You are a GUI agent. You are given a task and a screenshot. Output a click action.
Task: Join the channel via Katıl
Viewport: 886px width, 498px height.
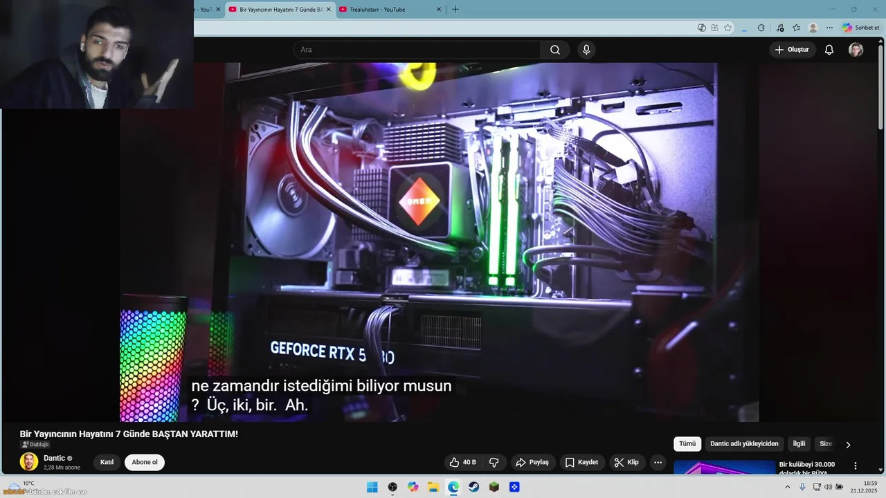tap(107, 462)
